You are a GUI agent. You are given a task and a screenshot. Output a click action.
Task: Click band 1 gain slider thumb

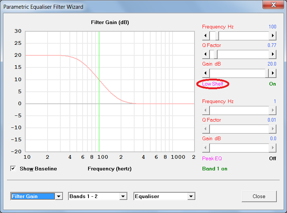(x=267, y=73)
